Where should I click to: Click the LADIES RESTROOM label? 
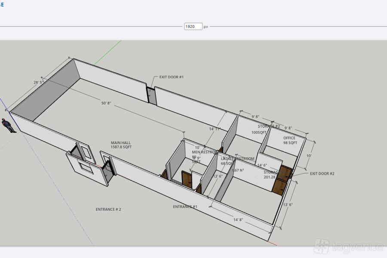click(x=237, y=159)
